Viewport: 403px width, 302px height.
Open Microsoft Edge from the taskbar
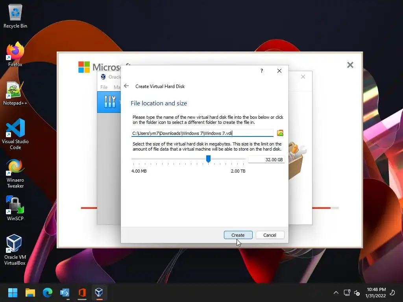(48, 293)
